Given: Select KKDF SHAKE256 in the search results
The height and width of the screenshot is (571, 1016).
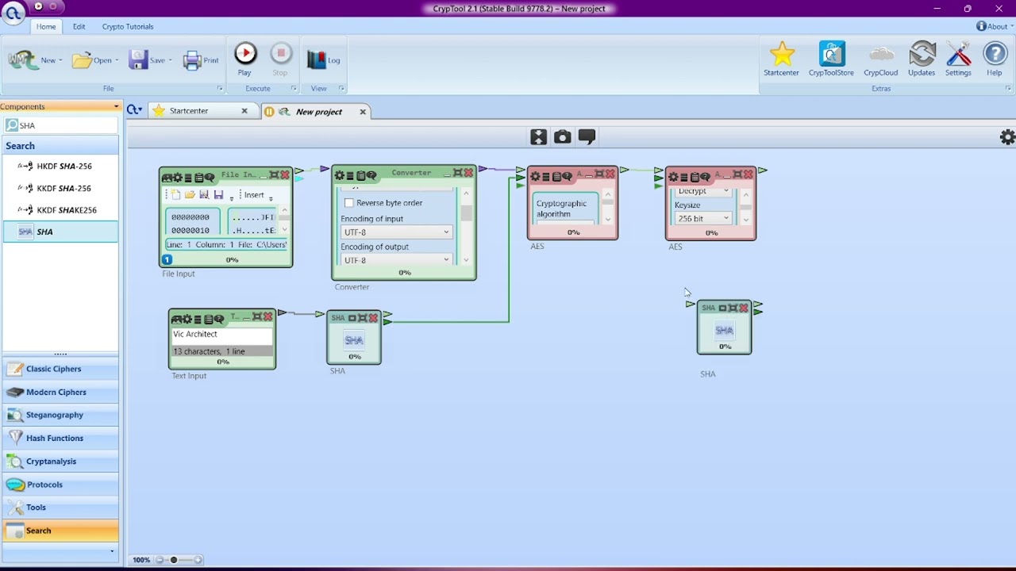Looking at the screenshot, I should [x=60, y=210].
